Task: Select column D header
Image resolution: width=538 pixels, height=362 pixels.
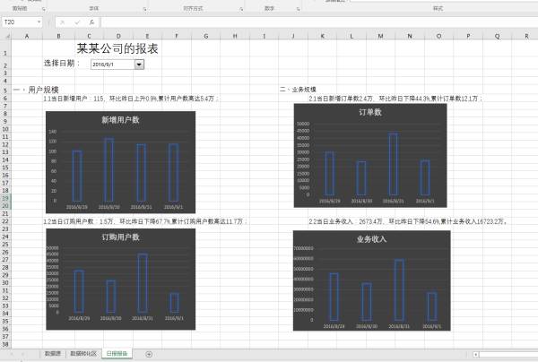Action: (x=118, y=36)
